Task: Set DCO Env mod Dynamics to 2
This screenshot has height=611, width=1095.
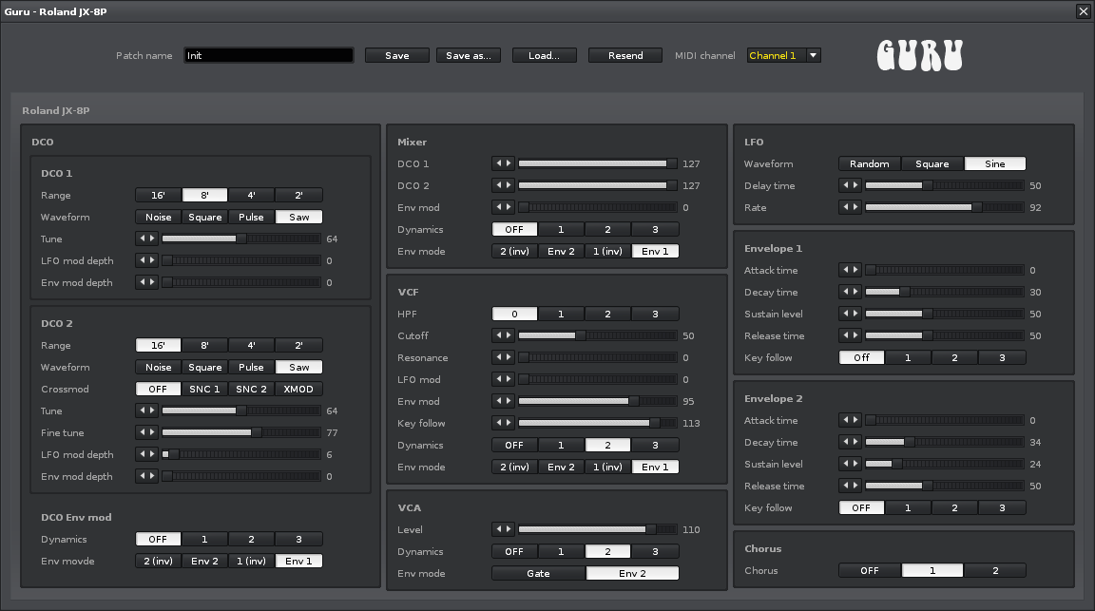Action: pyautogui.click(x=251, y=539)
